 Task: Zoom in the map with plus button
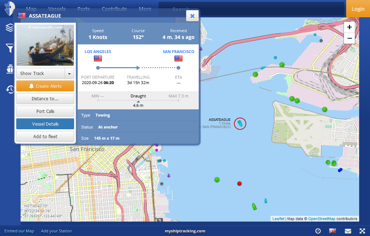(x=349, y=27)
